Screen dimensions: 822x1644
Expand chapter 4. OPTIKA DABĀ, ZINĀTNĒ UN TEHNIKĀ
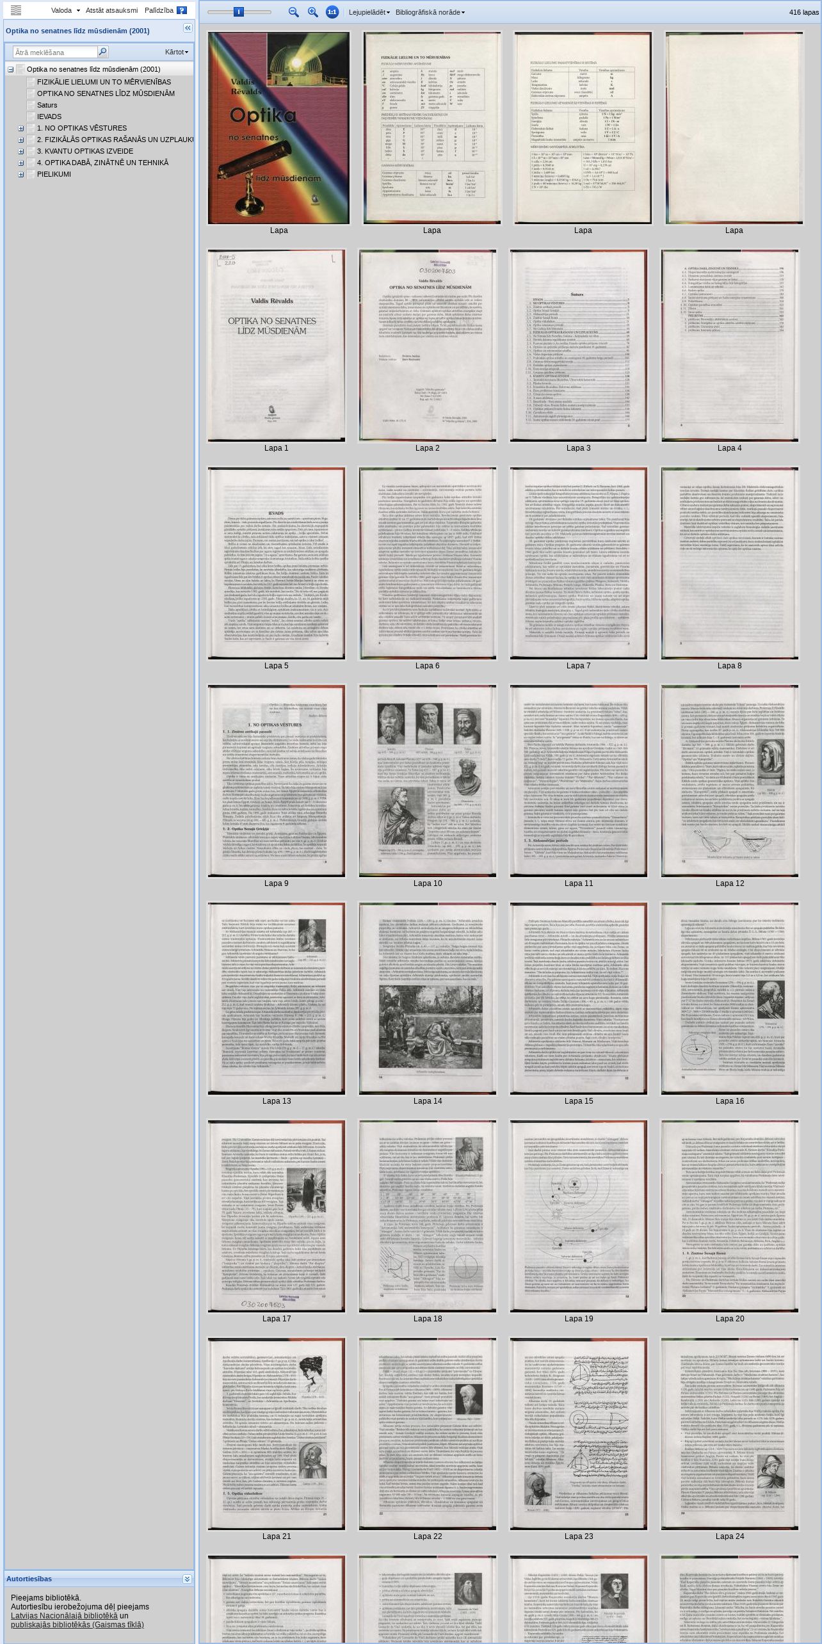(x=20, y=163)
